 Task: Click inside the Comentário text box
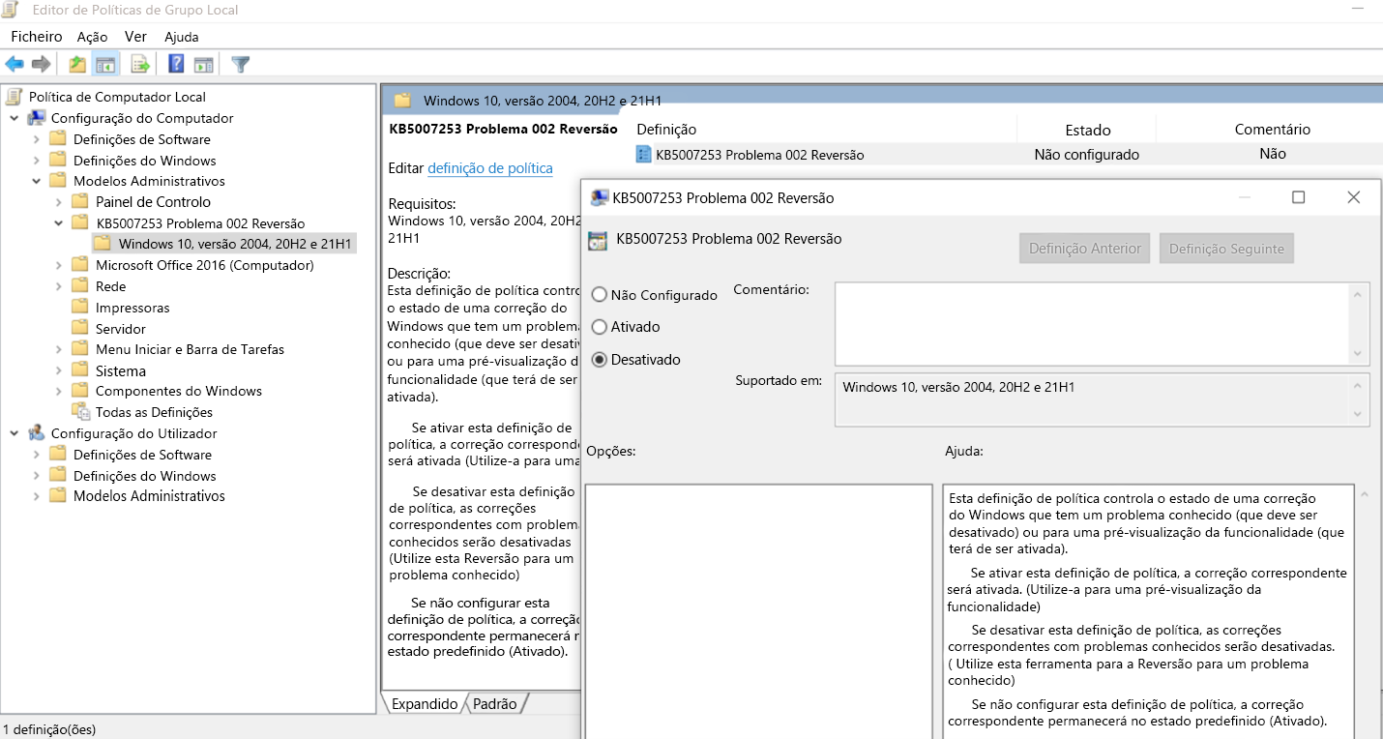(1093, 323)
